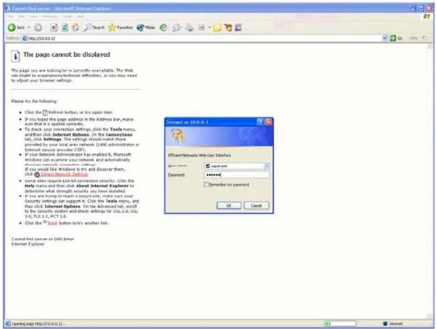This screenshot has width=437, height=329.
Task: Click the Detect Network Settings round icon
Action: [37, 175]
